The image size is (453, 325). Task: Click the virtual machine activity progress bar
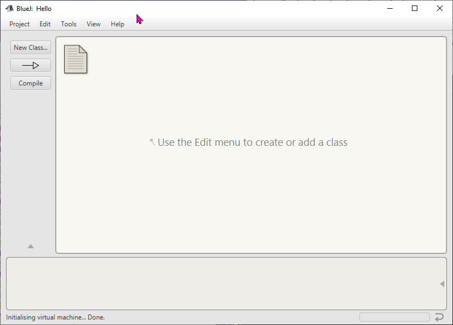click(394, 317)
